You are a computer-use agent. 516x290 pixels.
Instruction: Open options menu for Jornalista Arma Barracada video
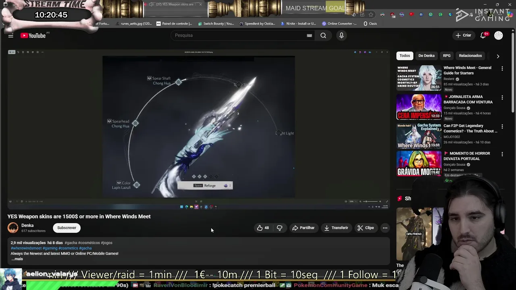[x=502, y=97]
